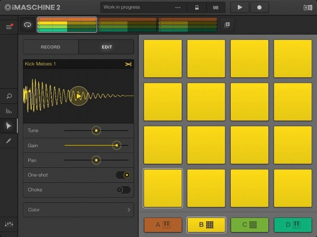
Task: Preview sample using the waveform play circle
Action: (79, 96)
